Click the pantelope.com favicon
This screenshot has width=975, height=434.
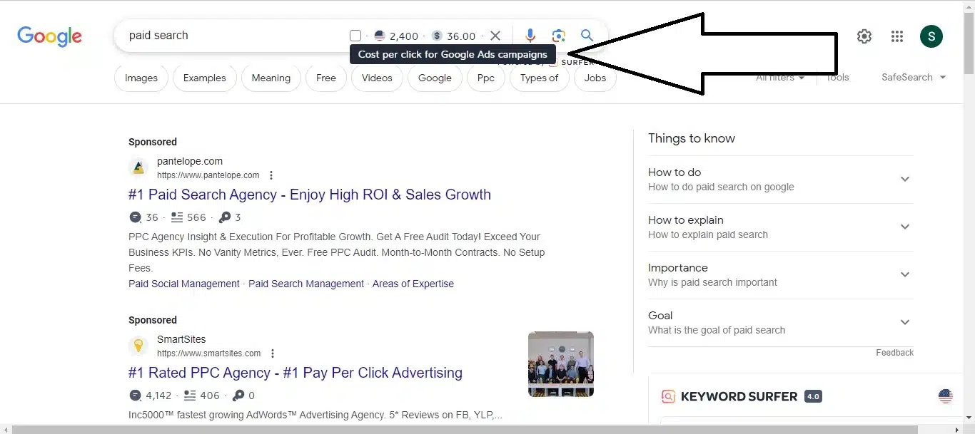pyautogui.click(x=138, y=168)
